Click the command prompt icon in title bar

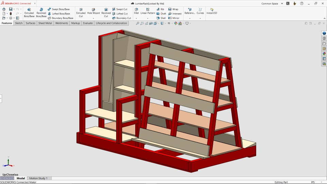point(288,3)
